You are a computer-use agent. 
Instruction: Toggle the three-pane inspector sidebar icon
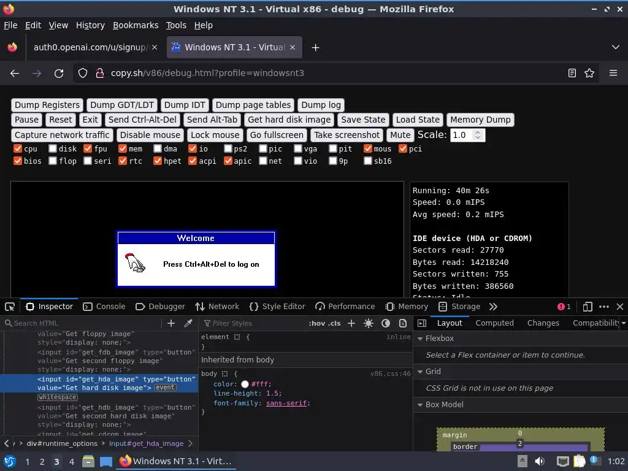(x=422, y=323)
